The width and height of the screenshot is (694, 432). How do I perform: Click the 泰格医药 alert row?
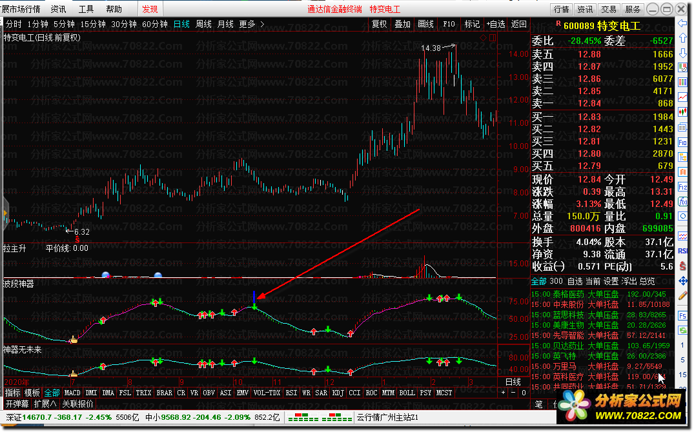(602, 294)
